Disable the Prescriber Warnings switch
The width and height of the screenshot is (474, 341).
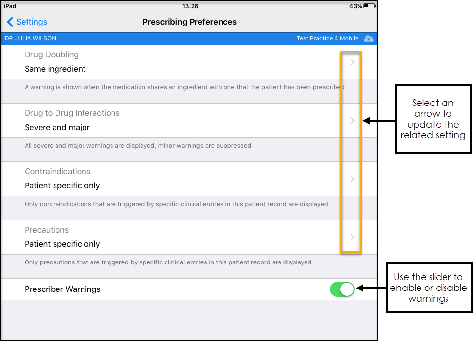[x=342, y=289]
